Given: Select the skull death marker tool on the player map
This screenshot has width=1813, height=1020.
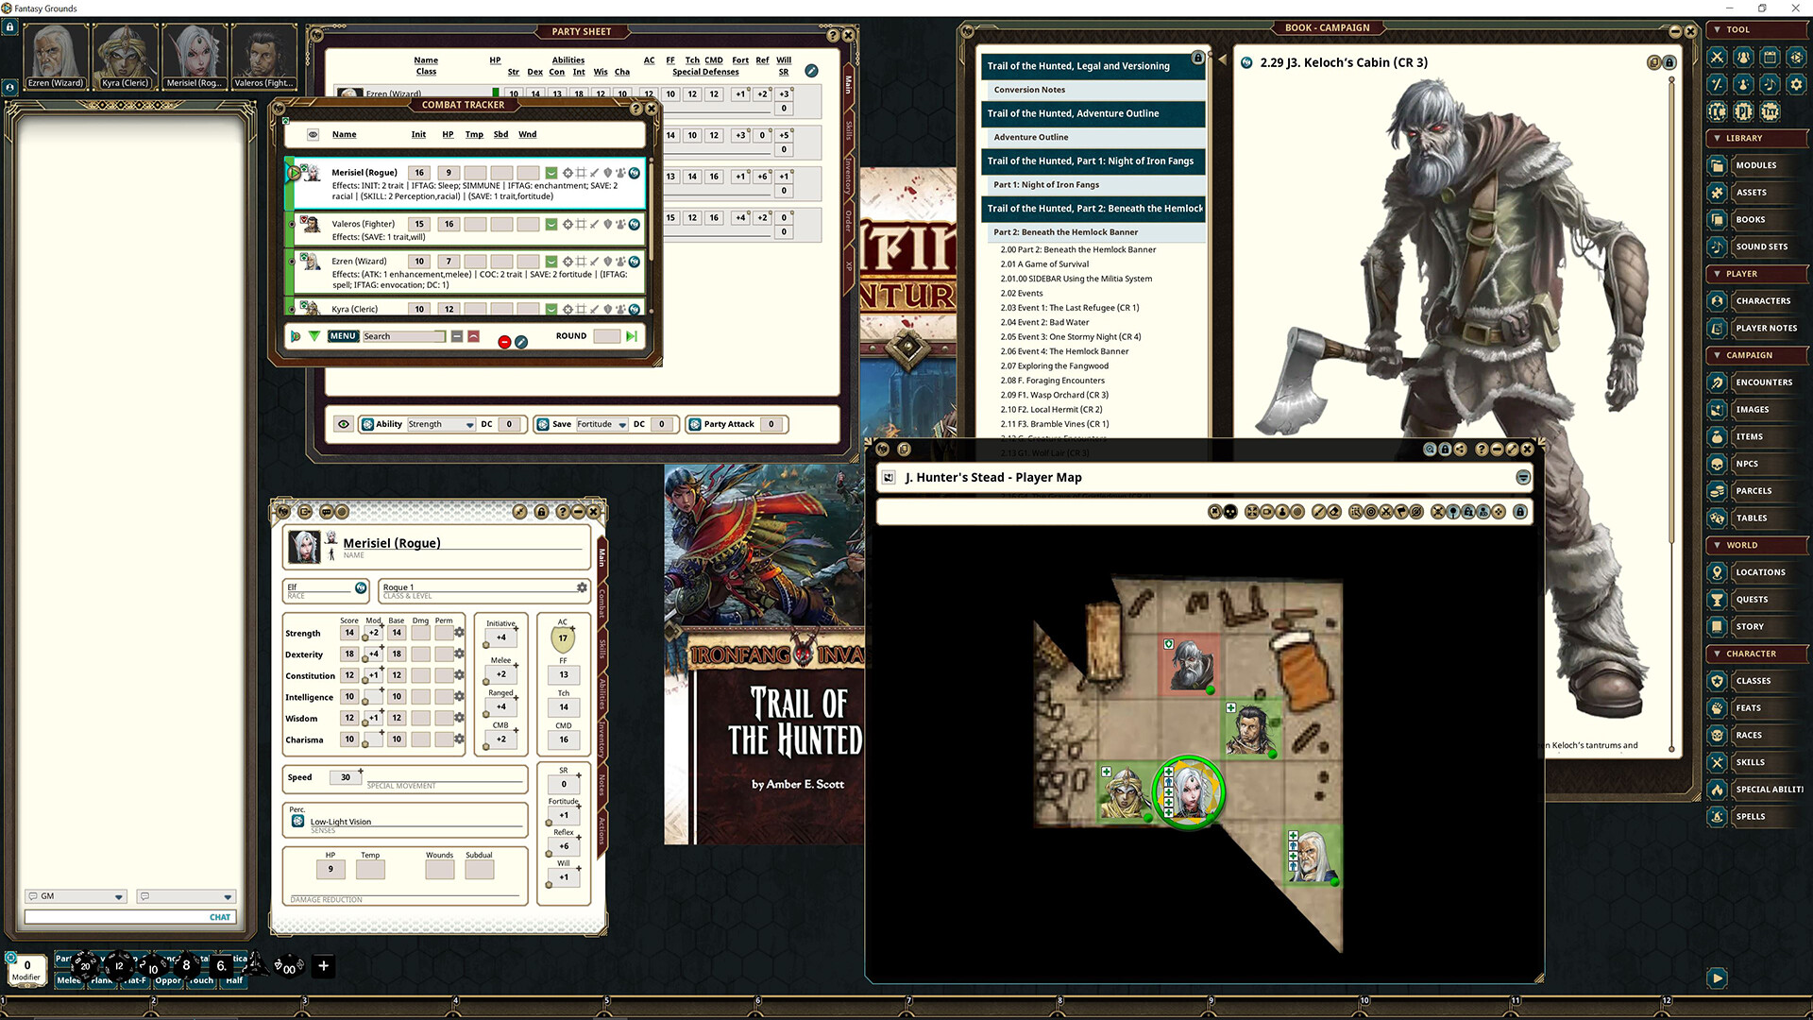Looking at the screenshot, I should tap(1229, 511).
